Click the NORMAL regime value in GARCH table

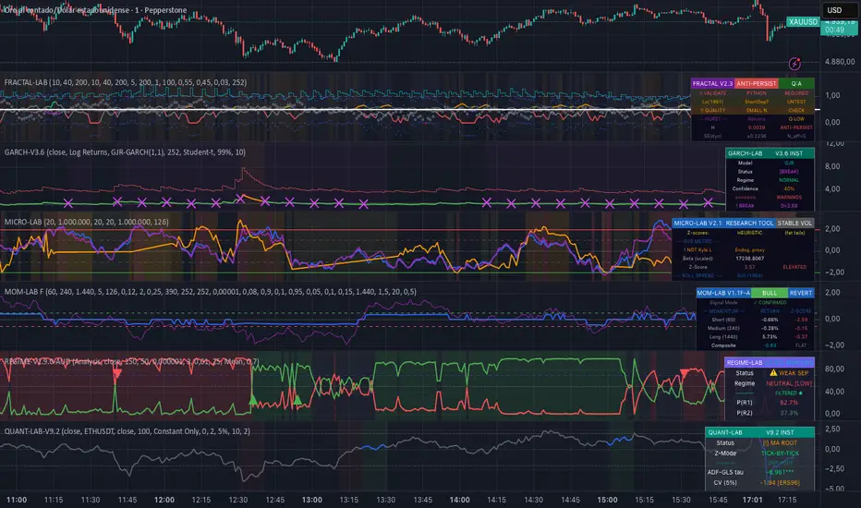(789, 180)
